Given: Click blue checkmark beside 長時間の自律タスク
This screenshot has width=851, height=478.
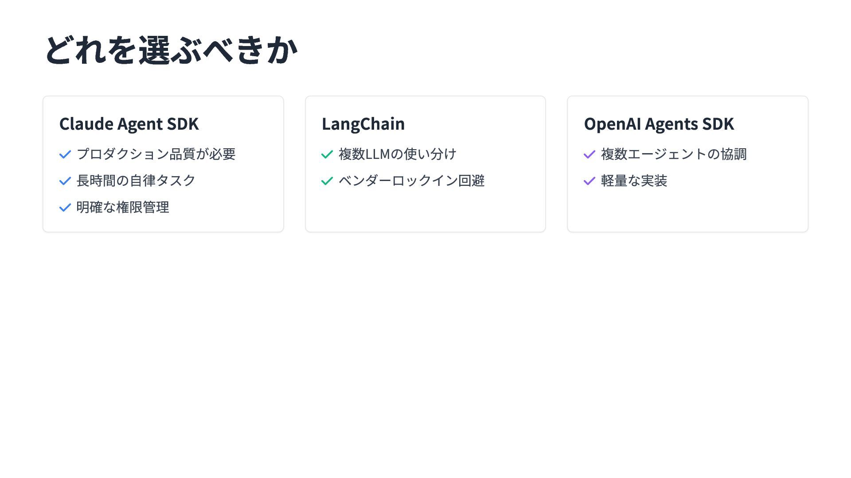Looking at the screenshot, I should pos(65,181).
